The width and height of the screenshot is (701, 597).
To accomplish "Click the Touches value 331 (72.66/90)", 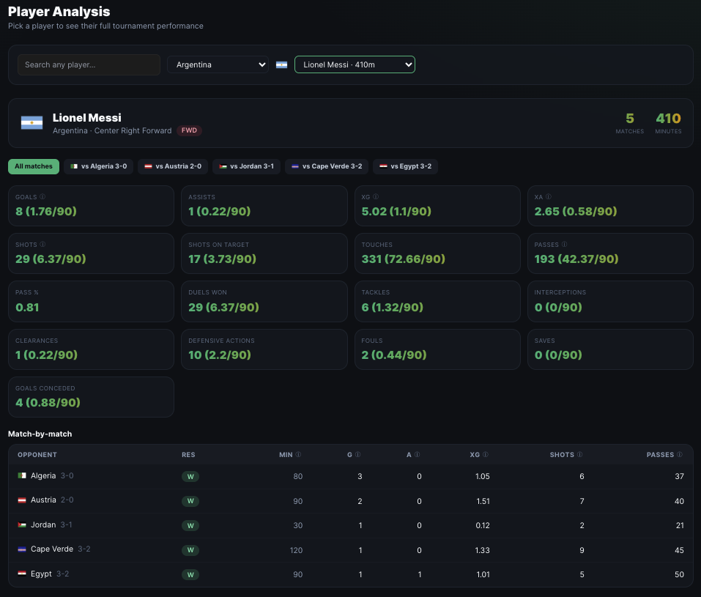I will tap(404, 259).
